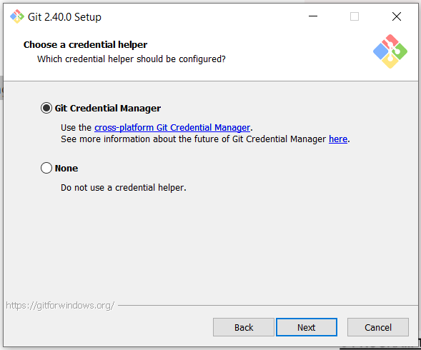Click the bold None option label
Image resolution: width=421 pixels, height=350 pixels.
click(x=66, y=169)
